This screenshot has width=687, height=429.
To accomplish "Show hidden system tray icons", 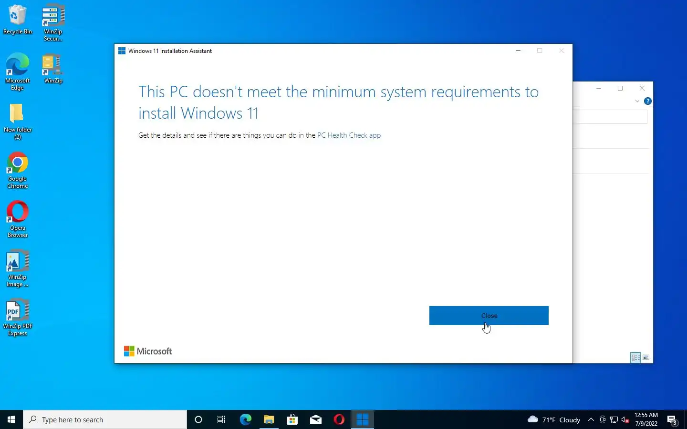I will click(591, 419).
